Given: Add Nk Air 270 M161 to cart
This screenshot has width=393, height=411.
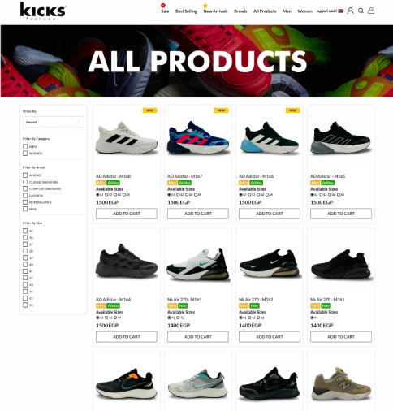Looking at the screenshot, I should click(341, 336).
